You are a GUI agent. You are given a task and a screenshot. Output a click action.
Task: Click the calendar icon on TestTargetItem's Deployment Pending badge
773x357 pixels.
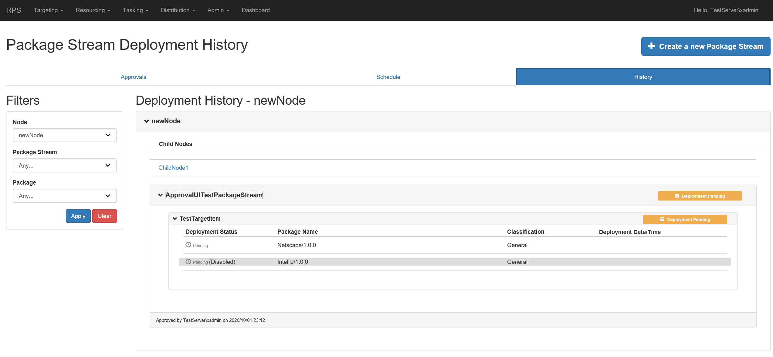click(662, 219)
